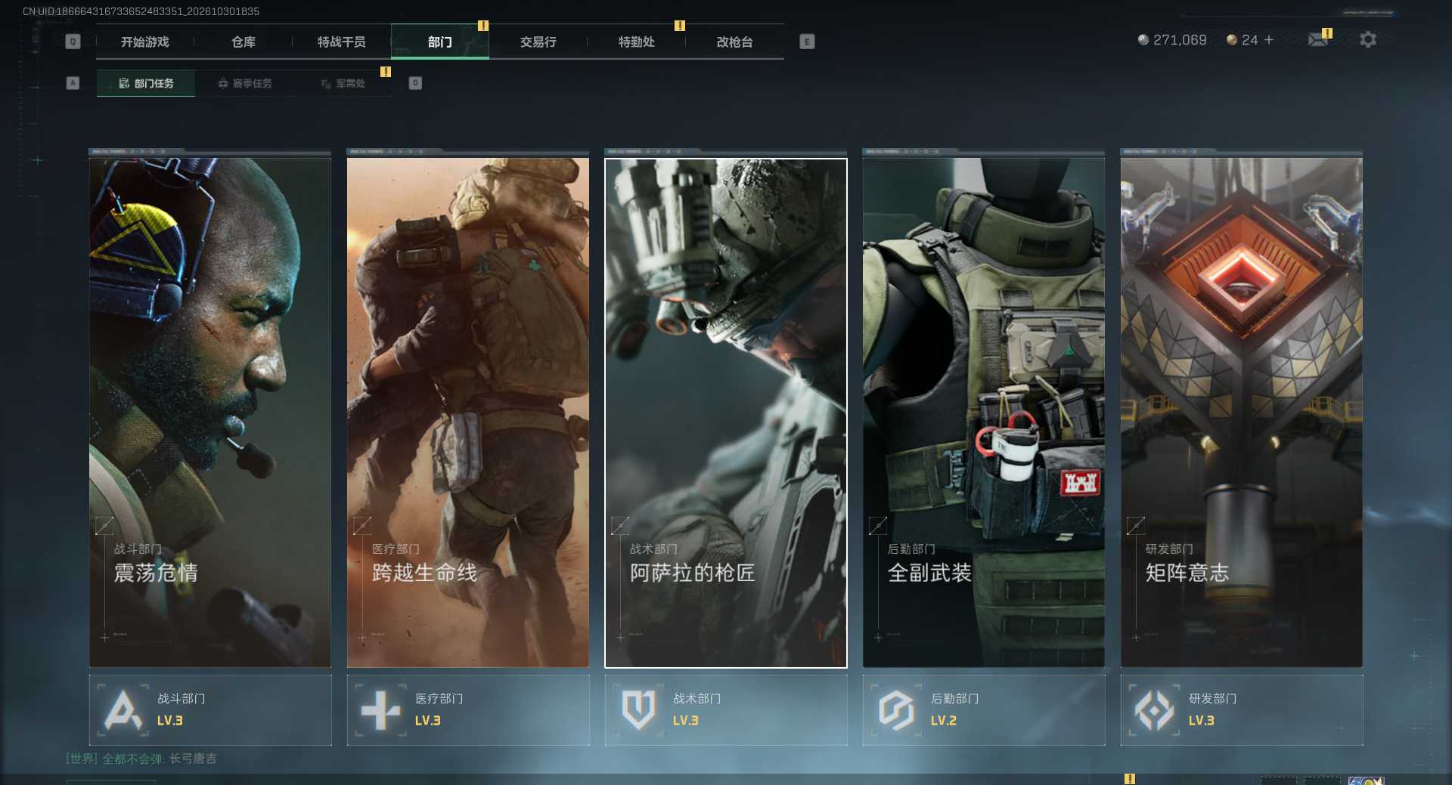
Task: Select the 赛季任务 sub-tab
Action: (244, 83)
